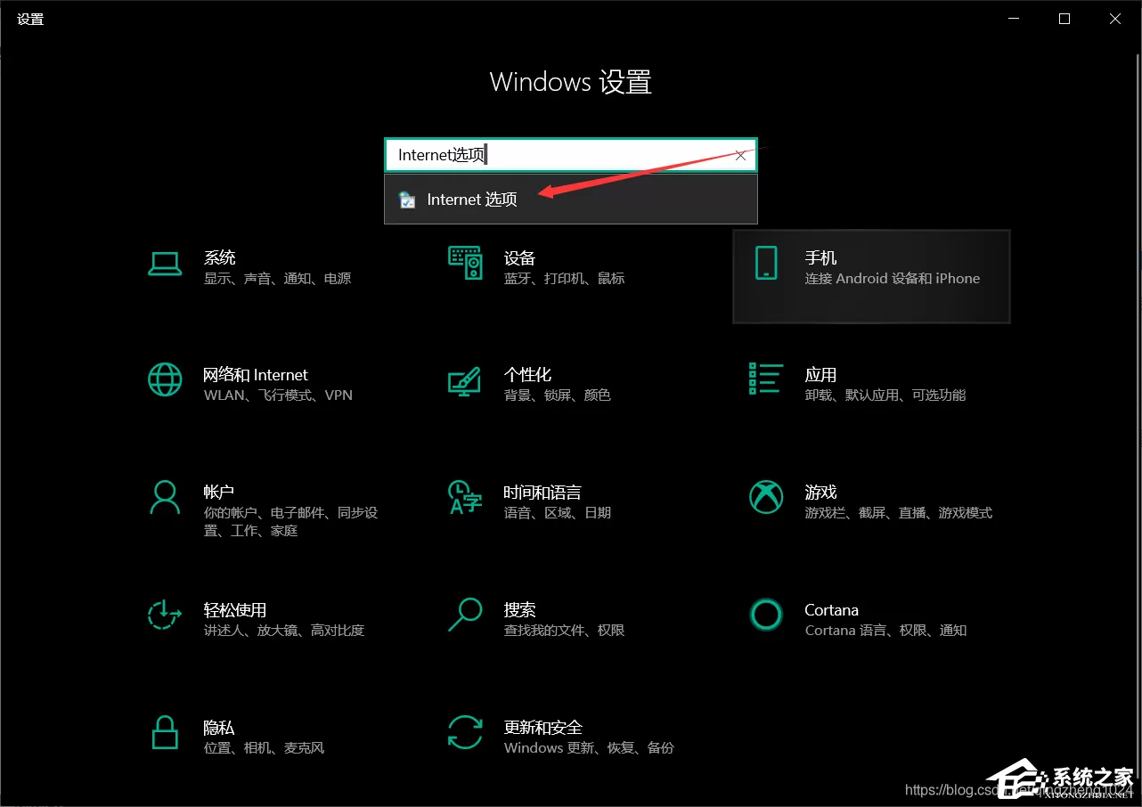Click the 蓝牙、打印机、鼠标 description
1142x807 pixels.
pyautogui.click(x=565, y=279)
